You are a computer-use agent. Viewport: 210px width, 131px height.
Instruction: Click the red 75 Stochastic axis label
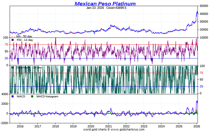click(x=201, y=73)
